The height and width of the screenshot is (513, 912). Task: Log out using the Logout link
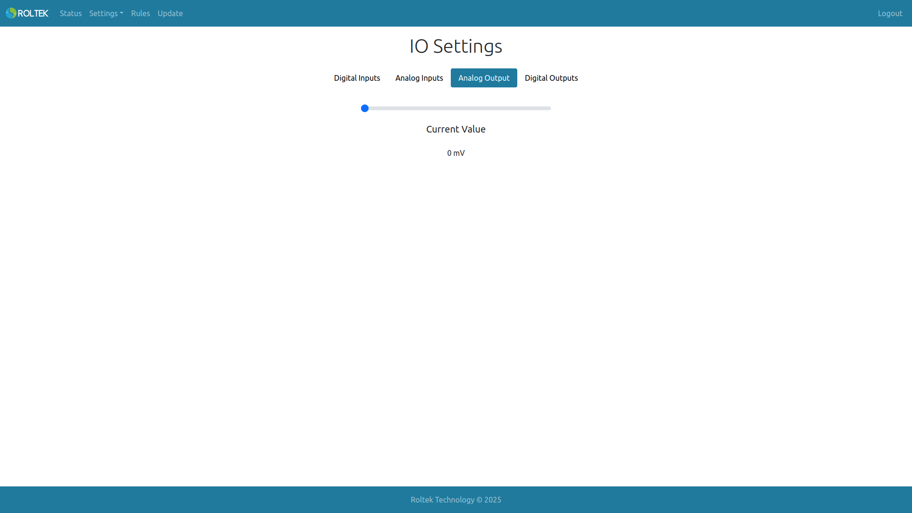[890, 13]
